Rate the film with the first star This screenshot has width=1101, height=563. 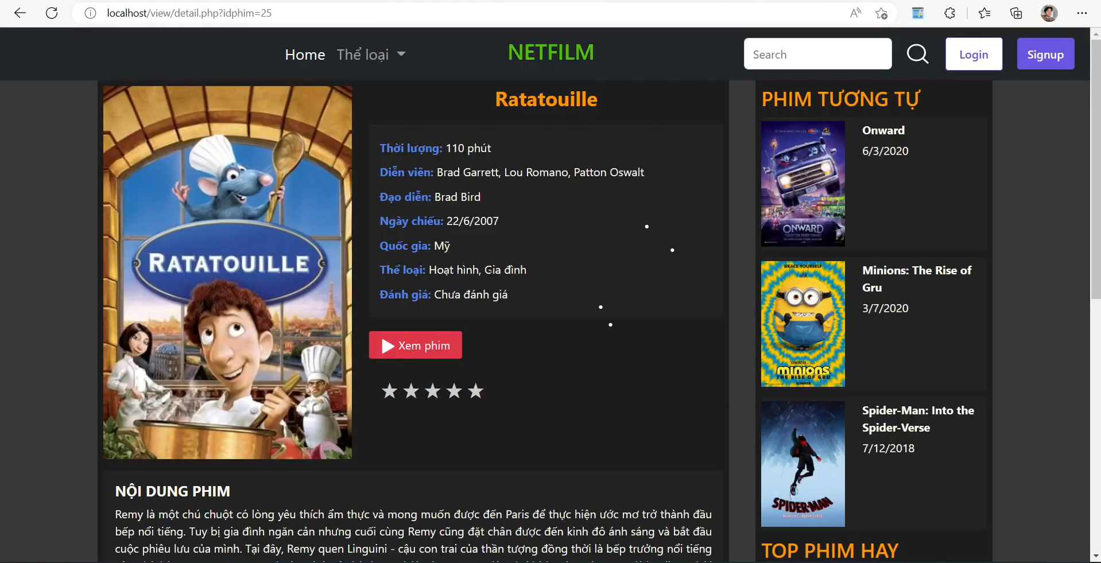[x=389, y=391]
